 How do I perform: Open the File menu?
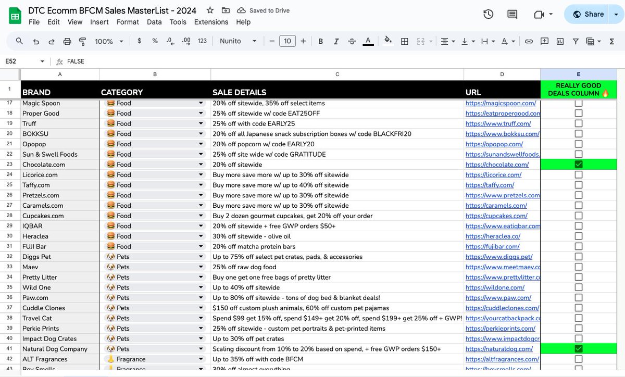click(34, 22)
